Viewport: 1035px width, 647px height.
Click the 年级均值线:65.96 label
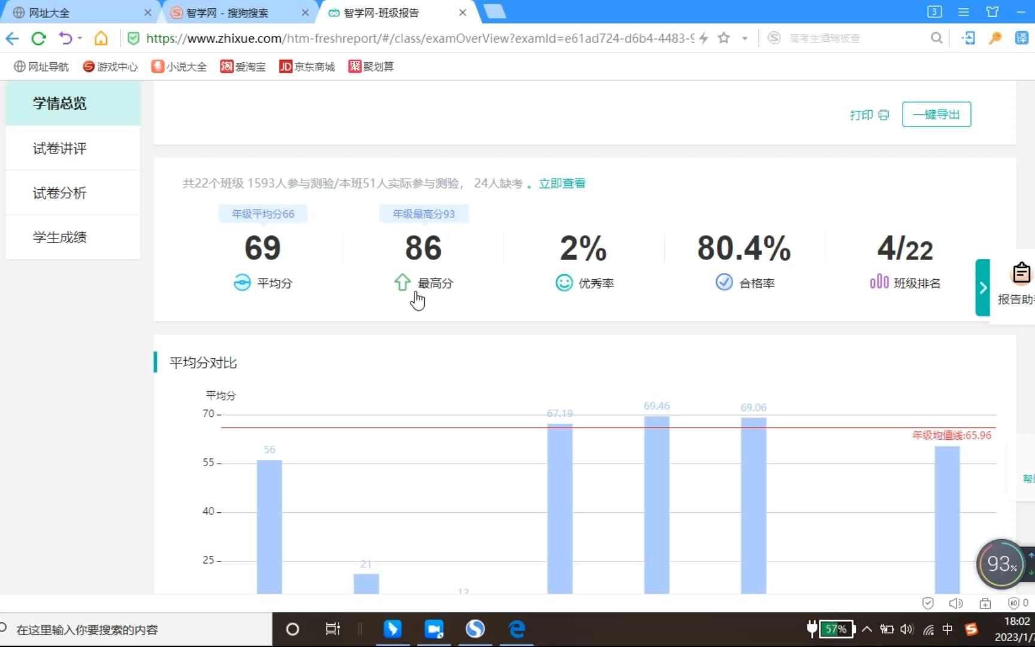coord(952,436)
